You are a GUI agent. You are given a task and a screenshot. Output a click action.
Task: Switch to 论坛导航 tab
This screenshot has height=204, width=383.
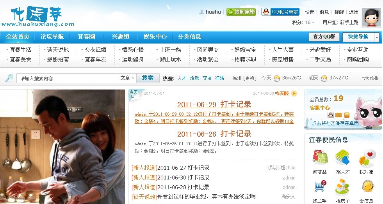coord(52,37)
